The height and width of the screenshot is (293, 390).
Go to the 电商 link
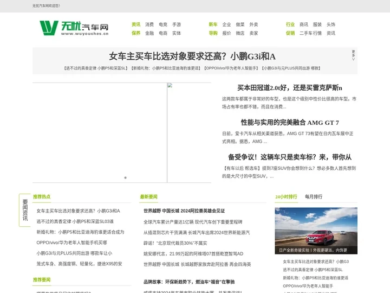click(x=163, y=33)
